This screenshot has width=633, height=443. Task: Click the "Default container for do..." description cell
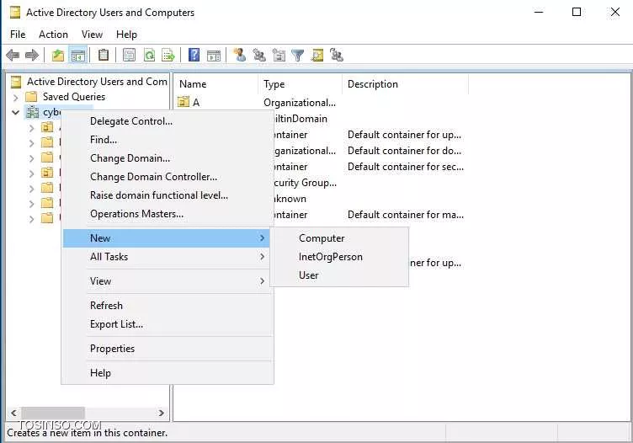pos(404,151)
